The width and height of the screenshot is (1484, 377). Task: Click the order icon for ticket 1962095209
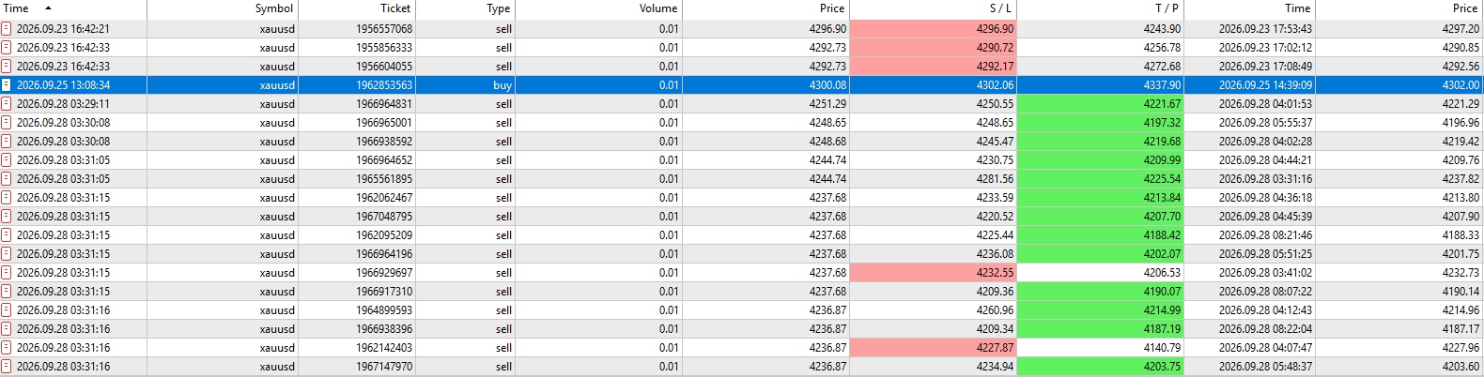coord(7,235)
